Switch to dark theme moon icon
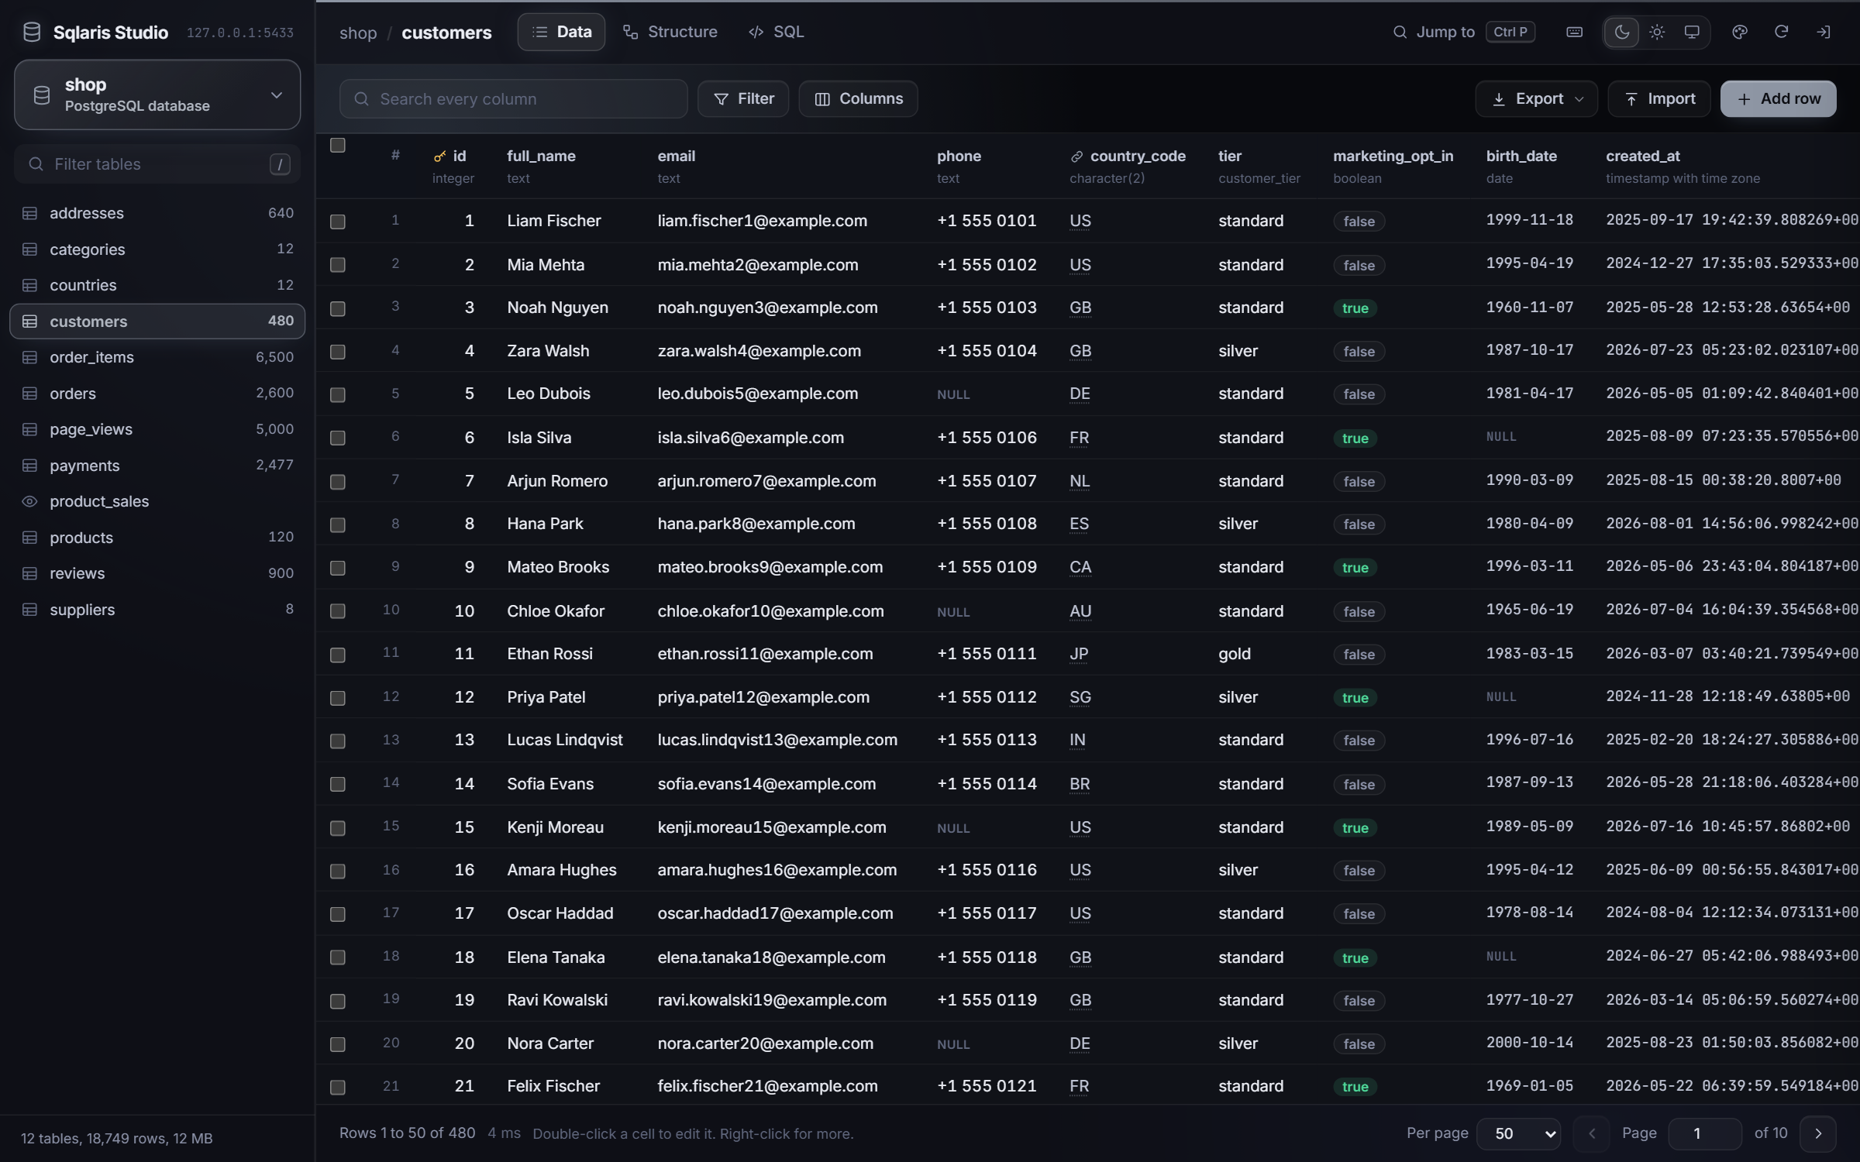Image resolution: width=1860 pixels, height=1162 pixels. click(x=1622, y=32)
